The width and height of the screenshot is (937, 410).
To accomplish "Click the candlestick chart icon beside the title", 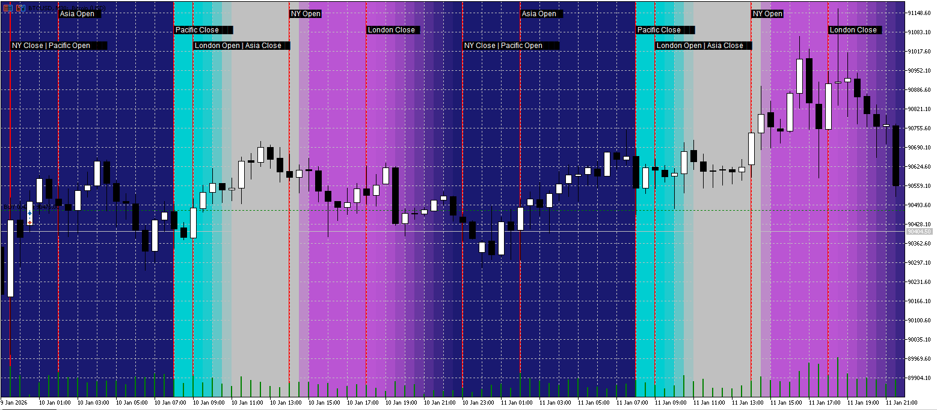I will [x=20, y=8].
